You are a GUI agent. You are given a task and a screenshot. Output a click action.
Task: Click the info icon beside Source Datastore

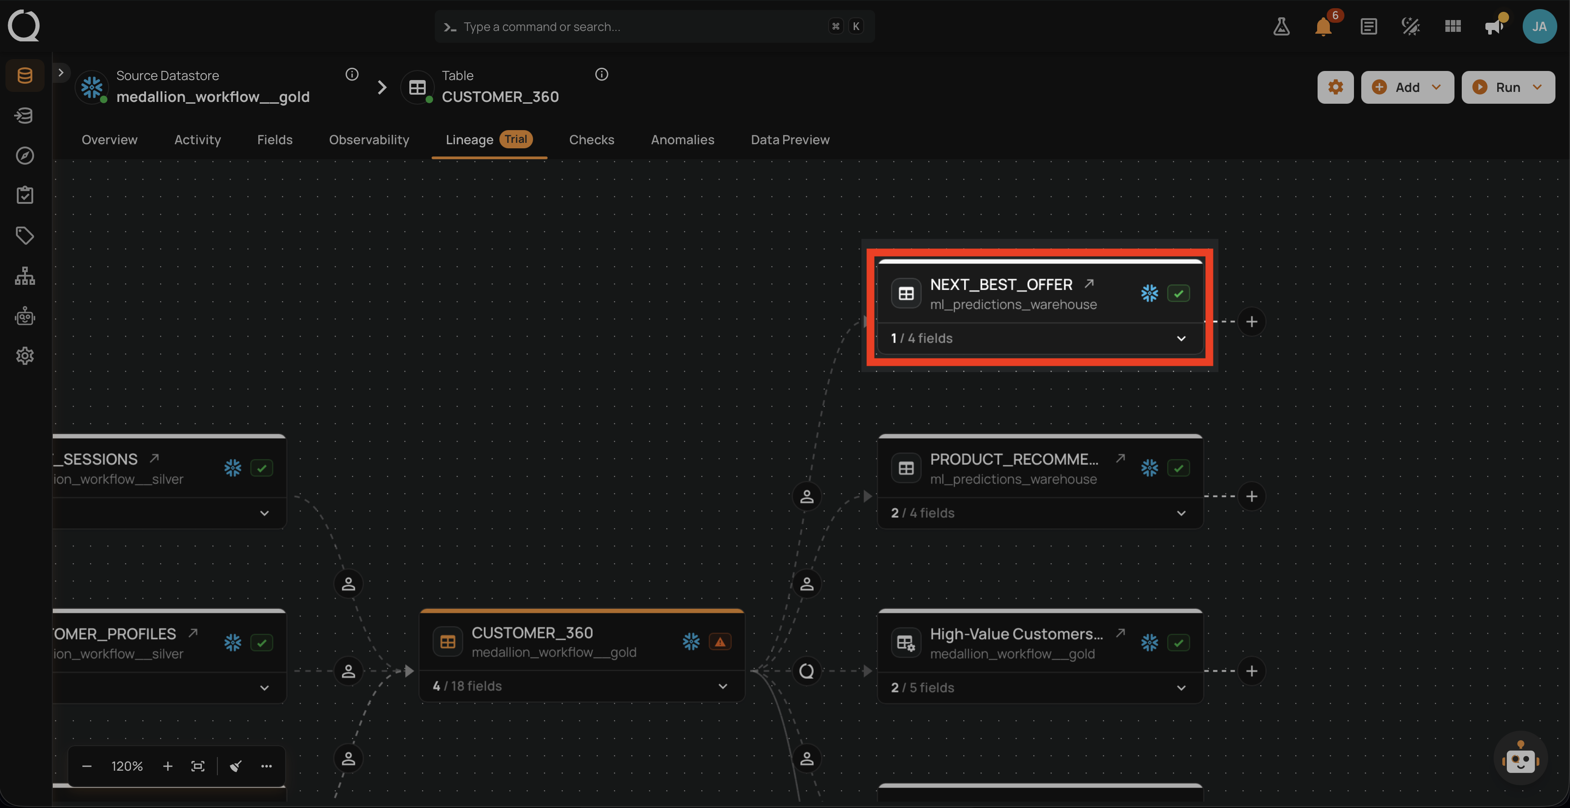click(352, 75)
